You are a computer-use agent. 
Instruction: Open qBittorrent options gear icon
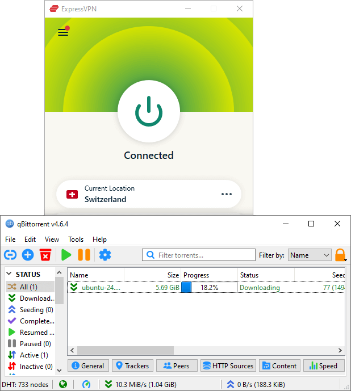(x=105, y=255)
